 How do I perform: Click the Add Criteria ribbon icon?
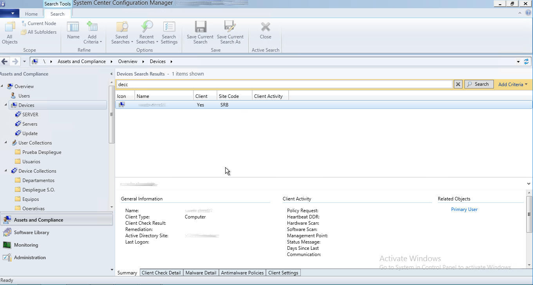(x=92, y=27)
